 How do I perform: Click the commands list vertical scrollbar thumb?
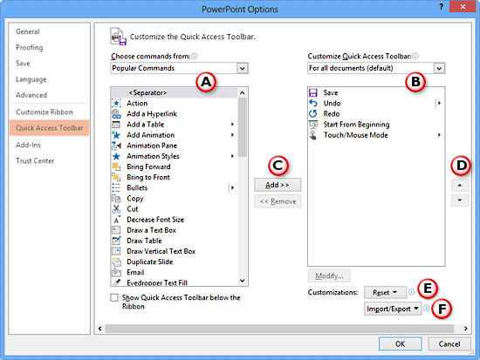242,127
